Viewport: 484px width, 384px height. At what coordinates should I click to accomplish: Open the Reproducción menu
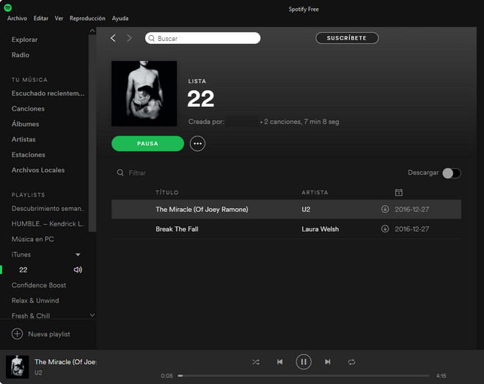click(87, 18)
